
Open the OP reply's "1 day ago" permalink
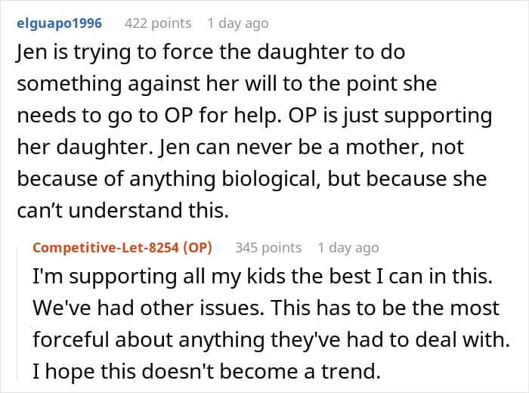(348, 248)
